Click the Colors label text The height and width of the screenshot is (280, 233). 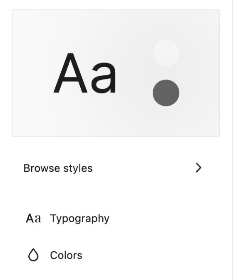tap(66, 255)
